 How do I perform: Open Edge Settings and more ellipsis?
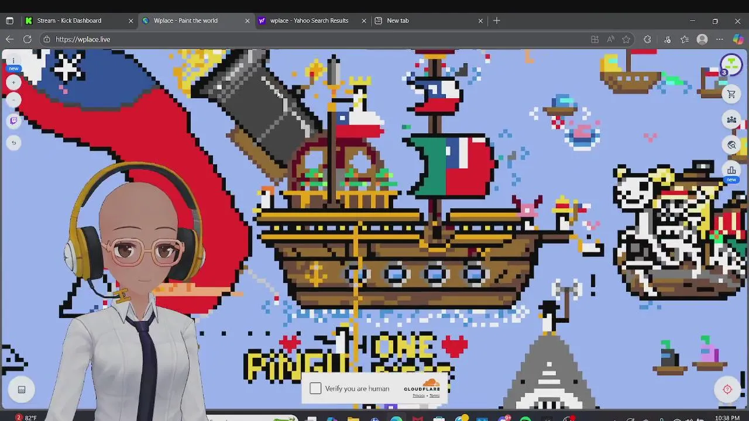point(720,39)
